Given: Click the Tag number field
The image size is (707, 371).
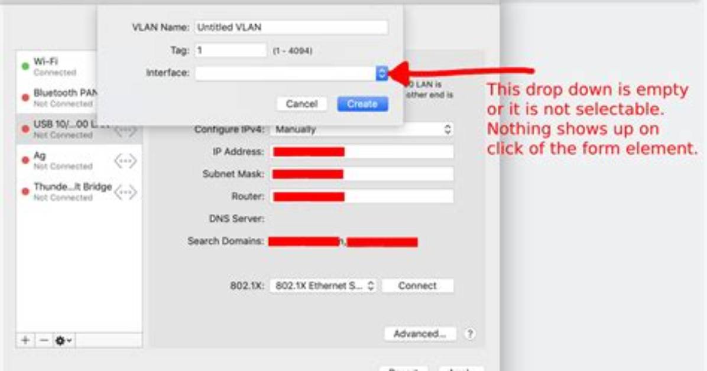Looking at the screenshot, I should 231,50.
